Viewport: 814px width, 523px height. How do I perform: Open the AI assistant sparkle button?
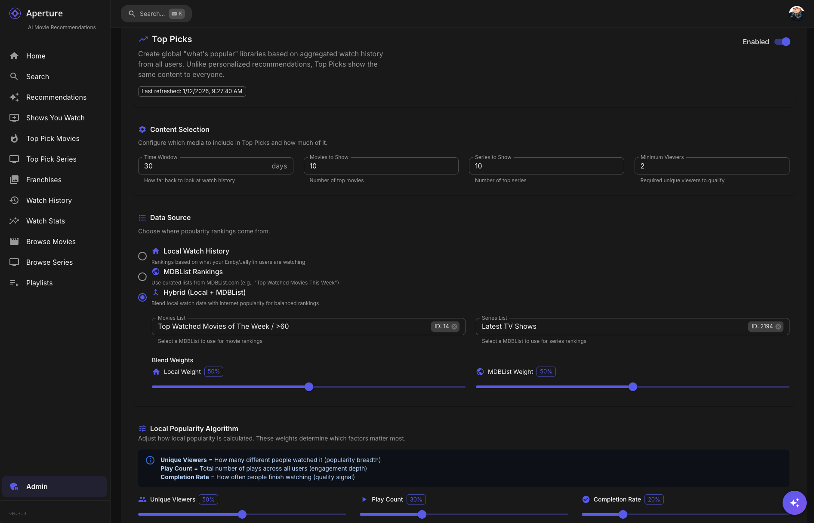794,502
